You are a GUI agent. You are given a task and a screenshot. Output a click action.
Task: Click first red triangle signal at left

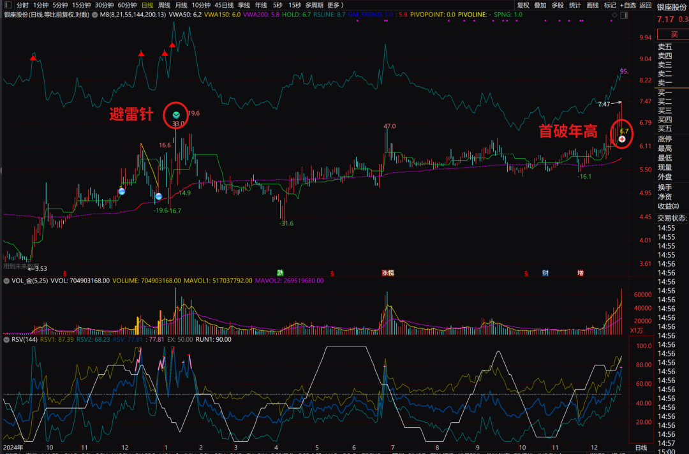coord(33,58)
